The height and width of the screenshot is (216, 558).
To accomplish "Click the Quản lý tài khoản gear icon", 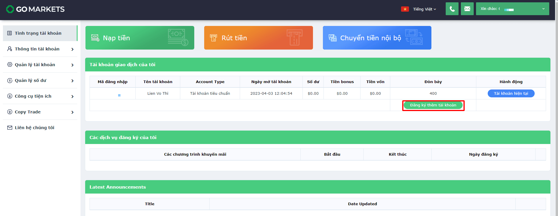I will (10, 64).
